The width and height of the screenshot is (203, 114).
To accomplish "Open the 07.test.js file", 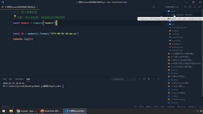I will 174,73.
